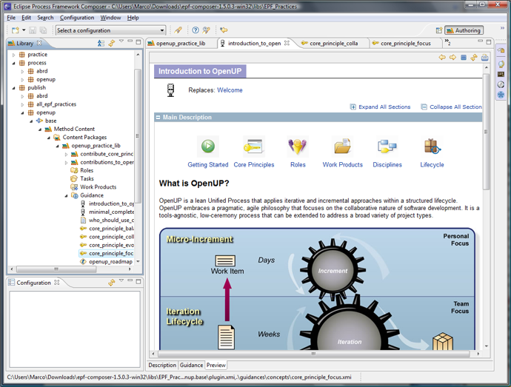This screenshot has width=511, height=387.
Task: Click the Work Products folder icon
Action: pyautogui.click(x=342, y=146)
